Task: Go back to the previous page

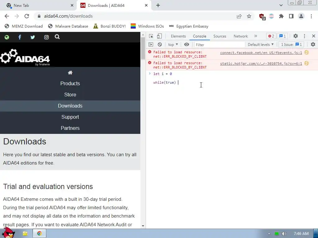Action: pyautogui.click(x=7, y=16)
